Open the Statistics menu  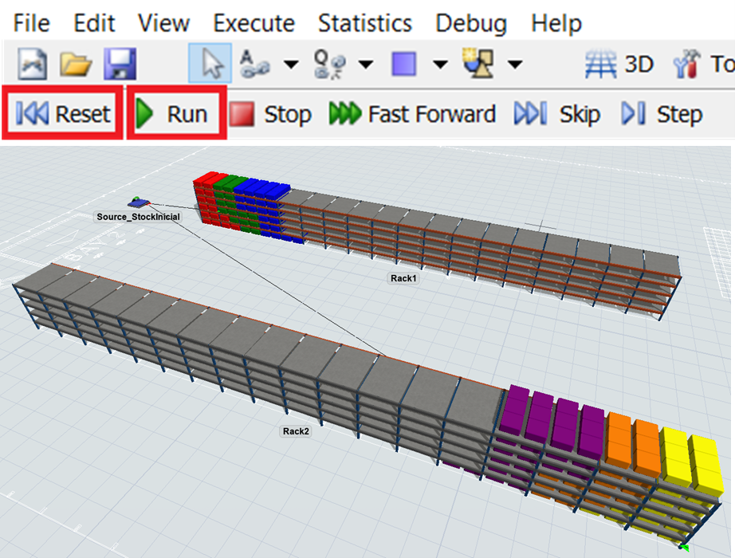[364, 23]
